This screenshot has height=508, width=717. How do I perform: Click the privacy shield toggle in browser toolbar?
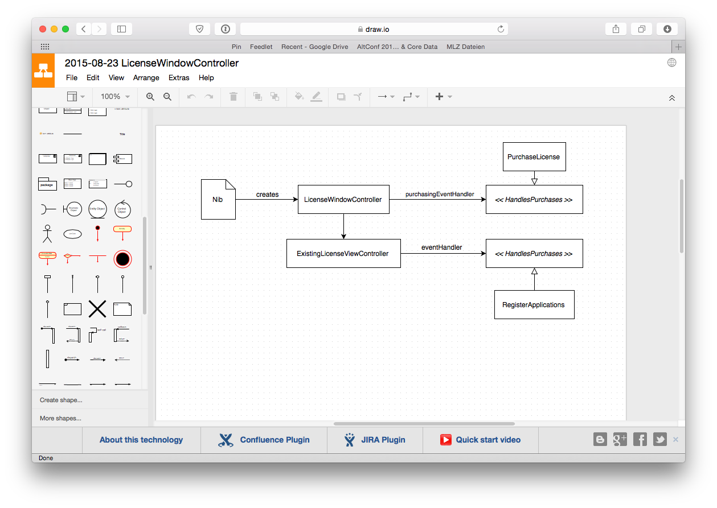(x=199, y=28)
